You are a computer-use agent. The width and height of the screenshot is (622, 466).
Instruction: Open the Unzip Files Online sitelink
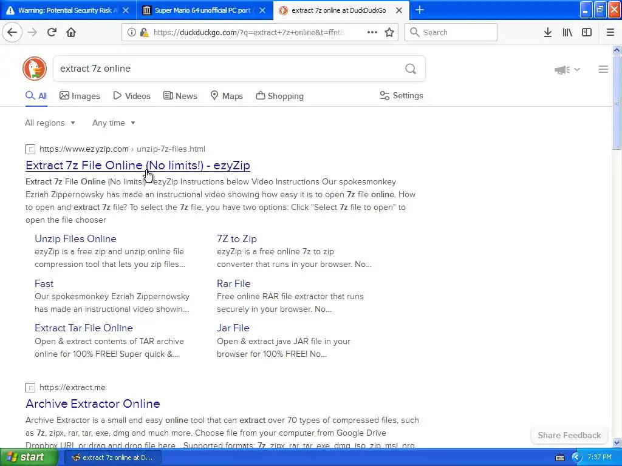click(x=75, y=238)
